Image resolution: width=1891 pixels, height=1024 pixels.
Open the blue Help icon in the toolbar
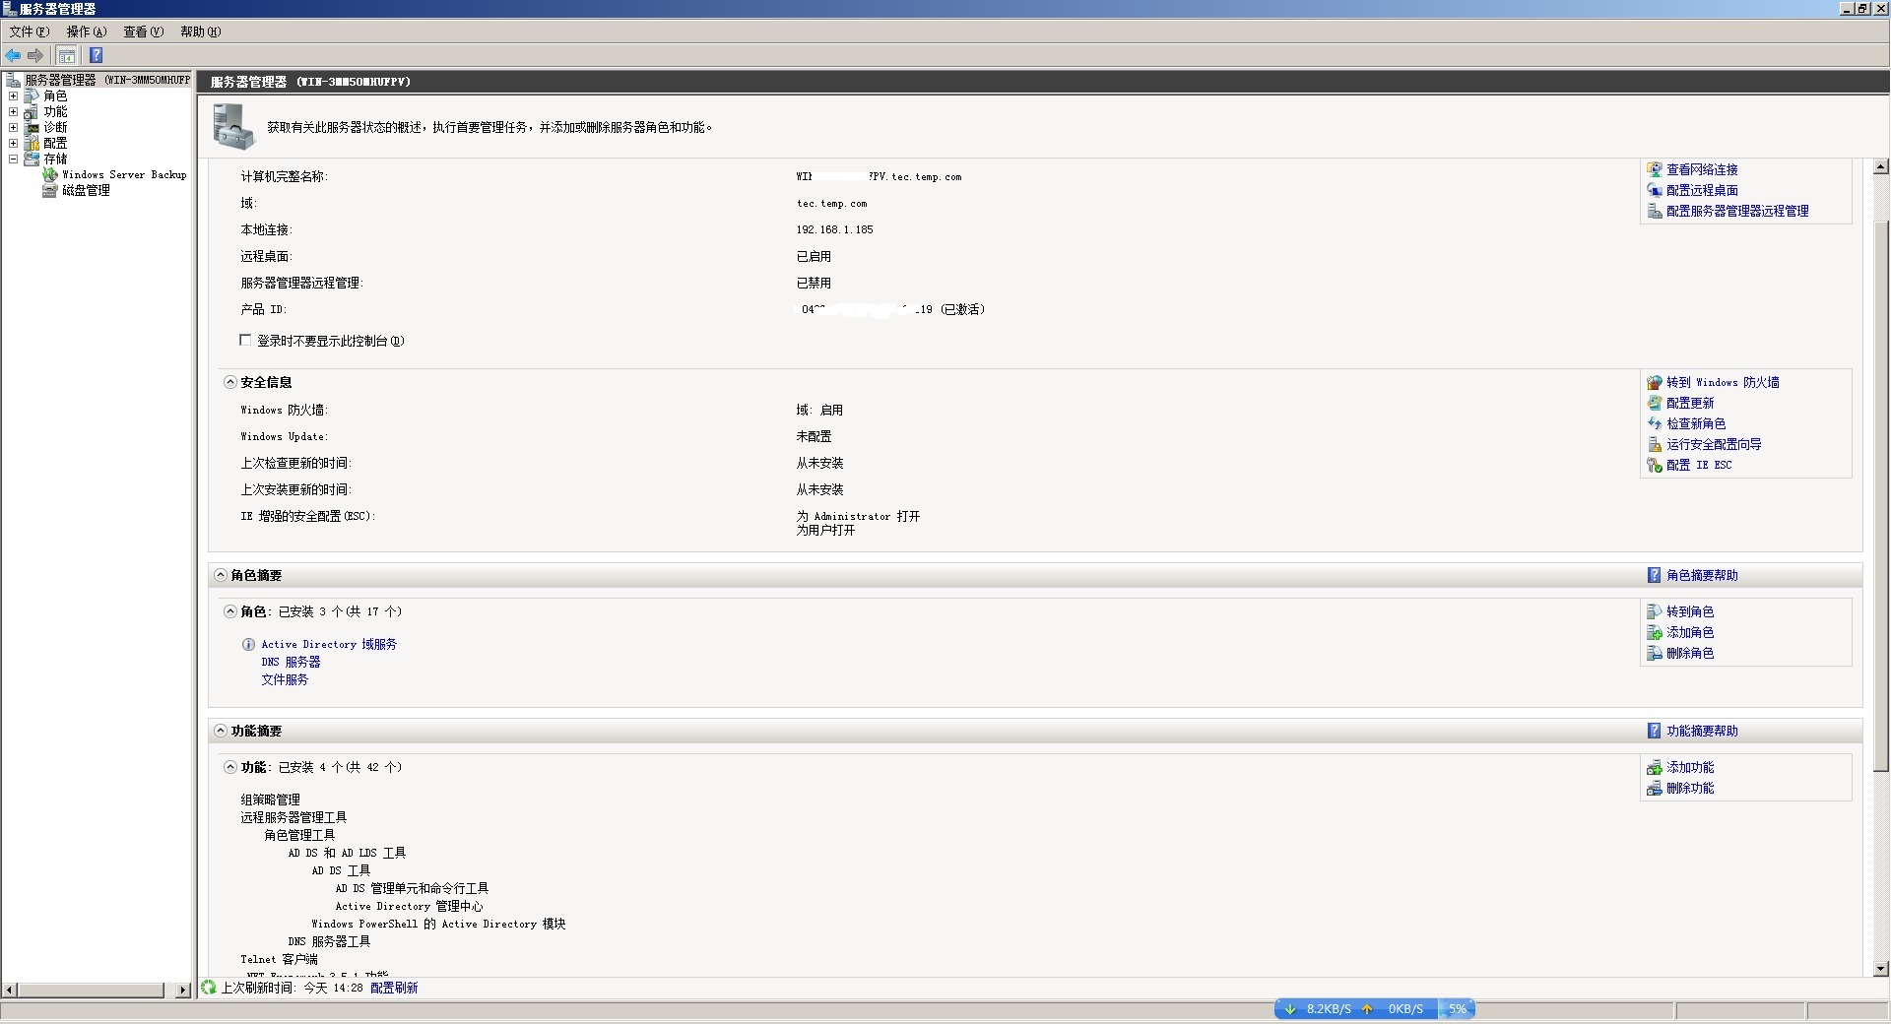pyautogui.click(x=97, y=55)
